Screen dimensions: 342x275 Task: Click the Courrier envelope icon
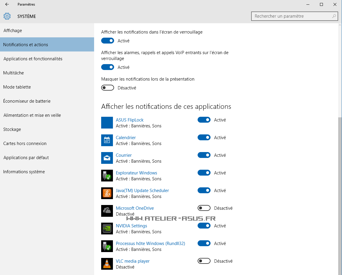[107, 158]
